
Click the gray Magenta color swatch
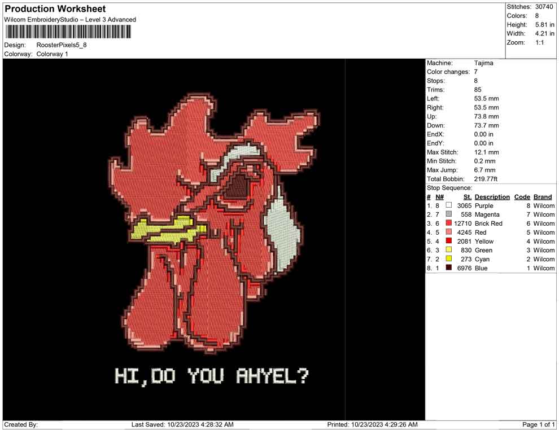coord(449,214)
